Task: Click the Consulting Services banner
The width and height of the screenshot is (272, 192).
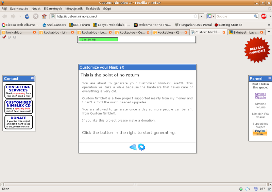Action: (19, 91)
